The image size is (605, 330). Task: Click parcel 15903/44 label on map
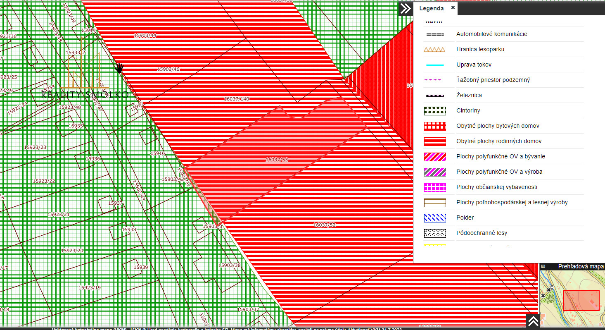145,36
